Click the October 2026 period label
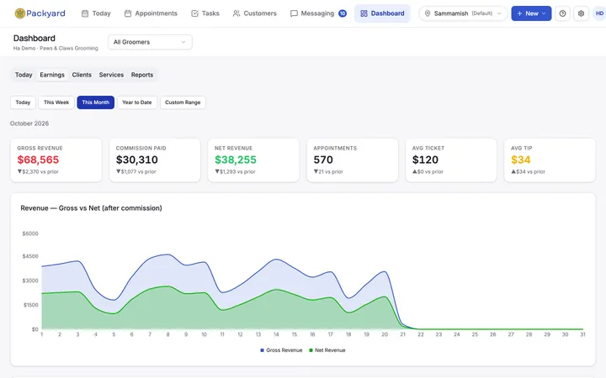 click(29, 123)
